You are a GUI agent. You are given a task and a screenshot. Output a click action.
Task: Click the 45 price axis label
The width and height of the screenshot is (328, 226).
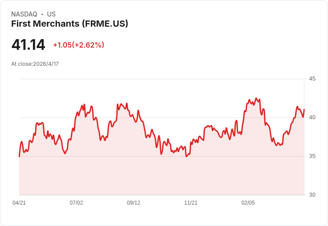[x=312, y=79]
